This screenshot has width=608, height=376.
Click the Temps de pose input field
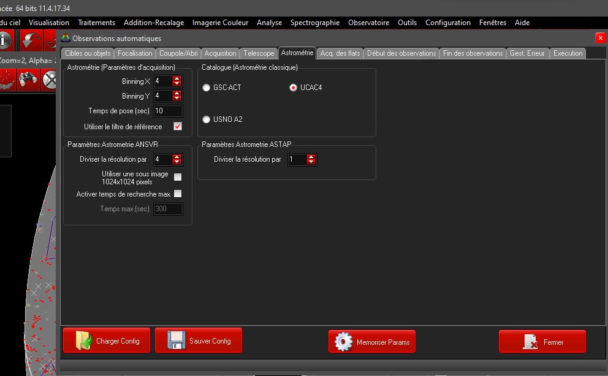(167, 111)
